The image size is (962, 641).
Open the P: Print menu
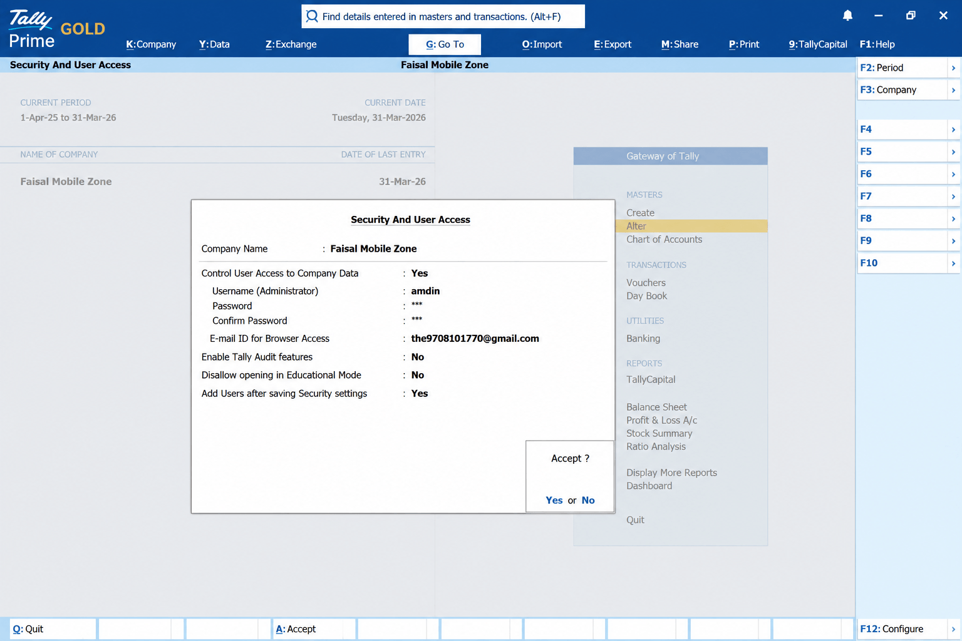point(744,44)
